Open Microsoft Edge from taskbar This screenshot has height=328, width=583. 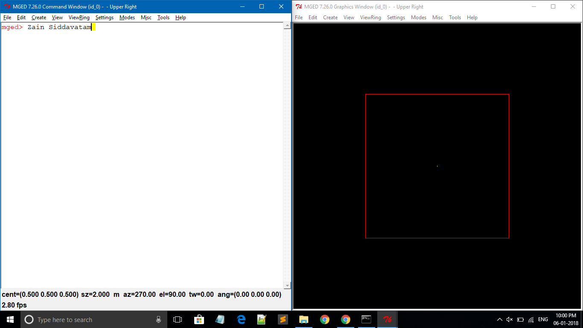[x=241, y=319]
